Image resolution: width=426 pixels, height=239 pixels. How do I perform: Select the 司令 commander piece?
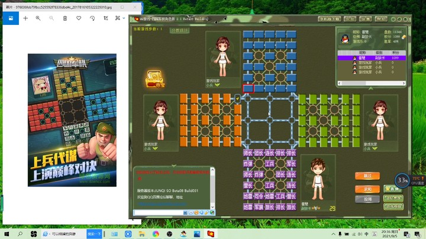(259, 196)
